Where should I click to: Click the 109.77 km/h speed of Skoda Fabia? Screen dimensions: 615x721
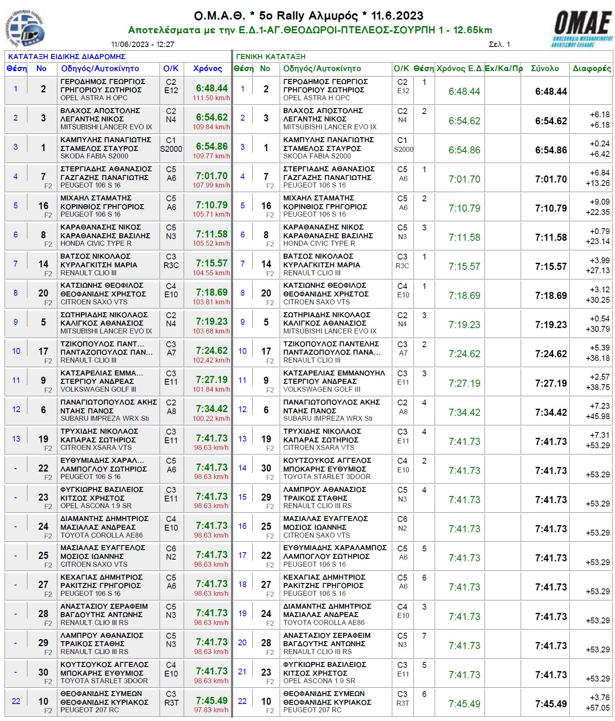[x=211, y=156]
